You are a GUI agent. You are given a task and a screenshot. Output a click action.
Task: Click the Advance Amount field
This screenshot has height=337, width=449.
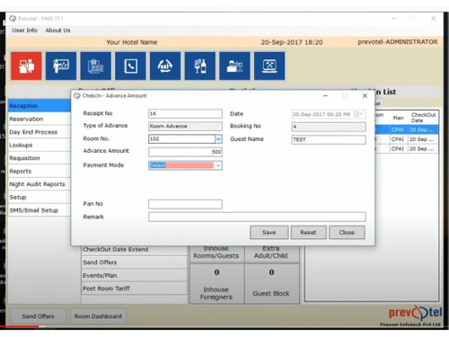[x=185, y=152]
